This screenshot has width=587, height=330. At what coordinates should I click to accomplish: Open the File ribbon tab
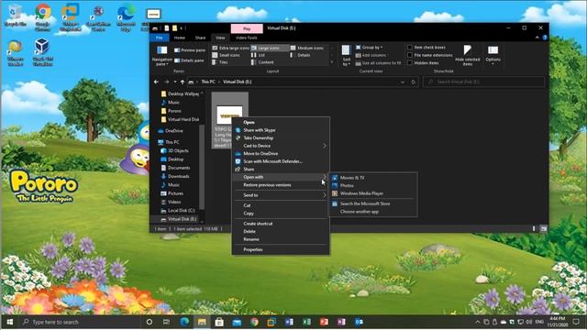coord(159,38)
